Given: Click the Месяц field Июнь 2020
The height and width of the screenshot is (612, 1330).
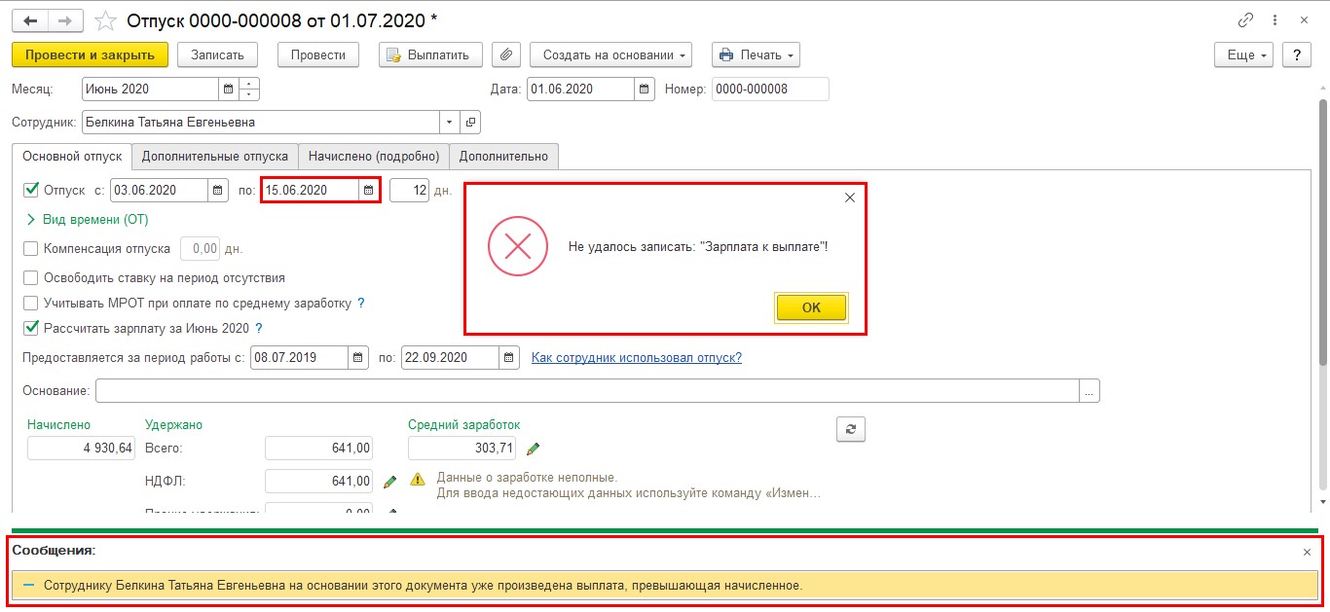Looking at the screenshot, I should (x=151, y=90).
